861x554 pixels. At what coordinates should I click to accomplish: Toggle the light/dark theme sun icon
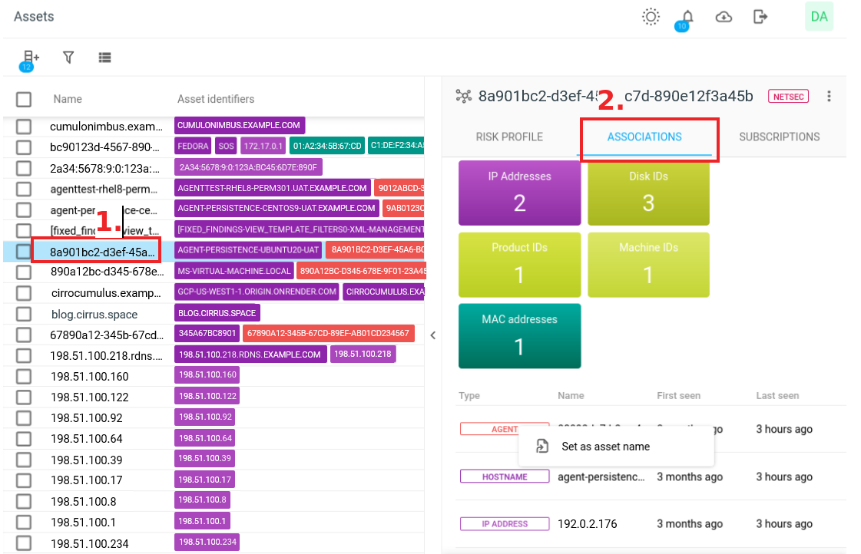pyautogui.click(x=651, y=17)
